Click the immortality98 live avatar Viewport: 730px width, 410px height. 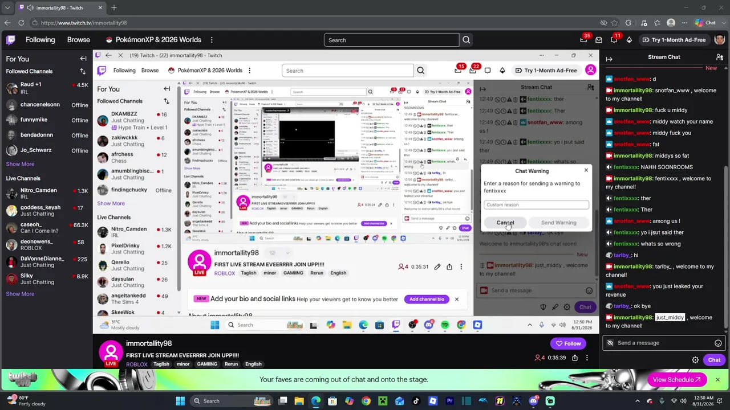click(x=111, y=353)
